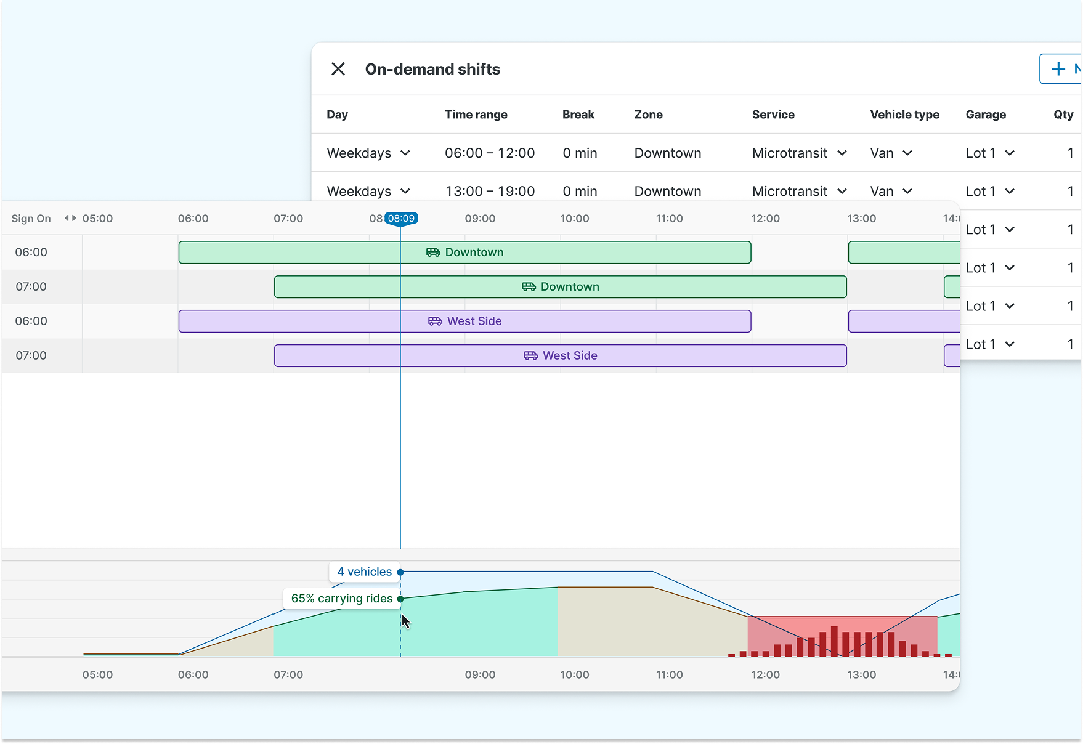
Task: Click the van icon on 07:00 West Side shift
Action: click(x=530, y=356)
